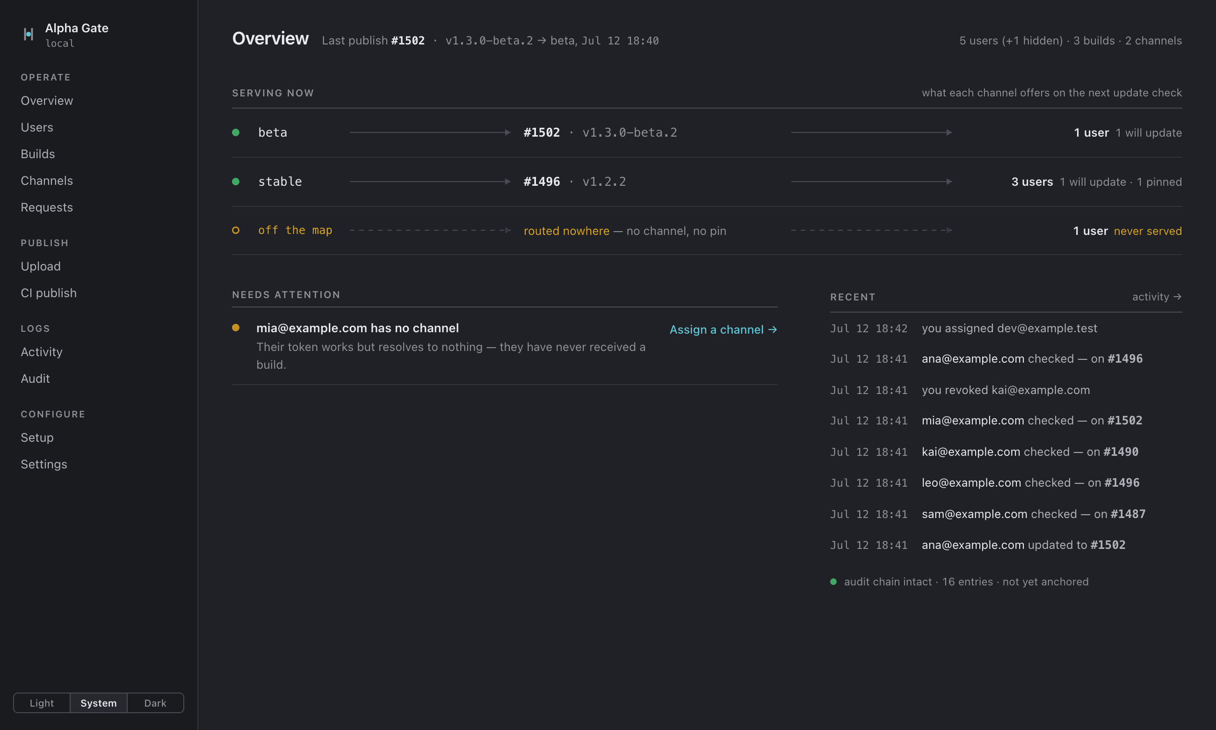
Task: Click the green status dot for stable channel
Action: pos(236,182)
